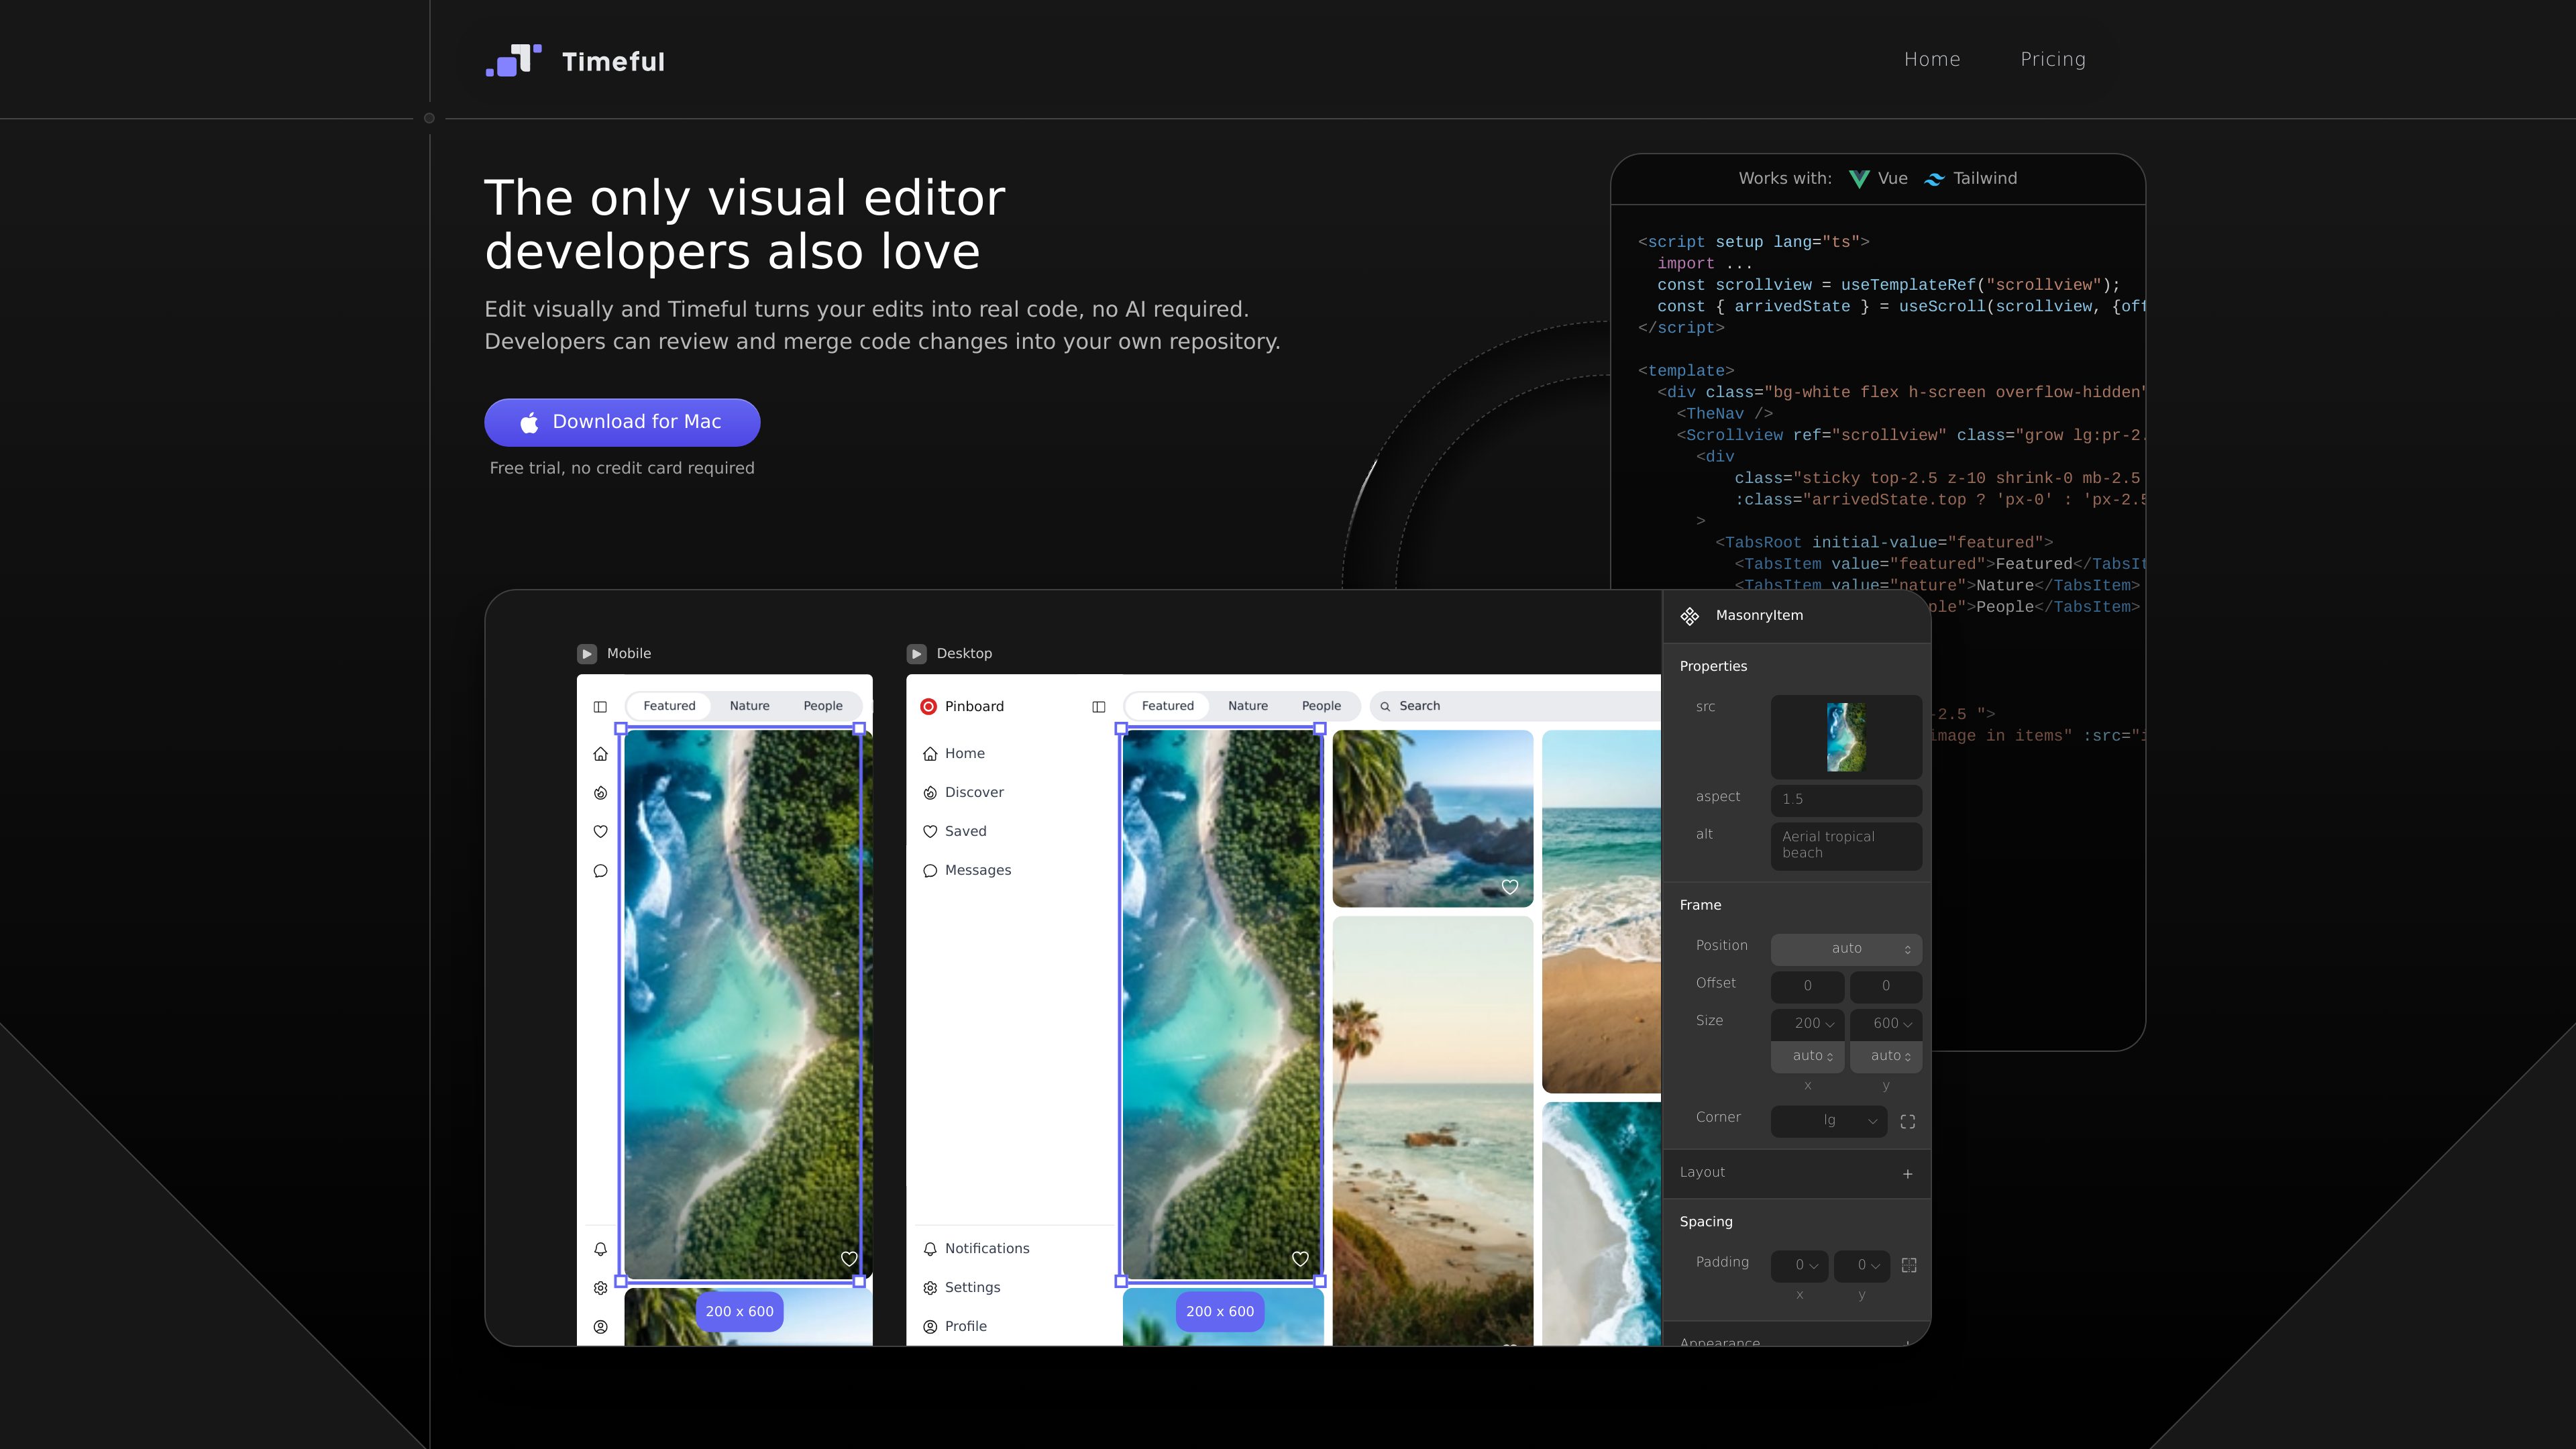Click the src image thumbnail
Image resolution: width=2576 pixels, height=1449 pixels.
pos(1846,737)
